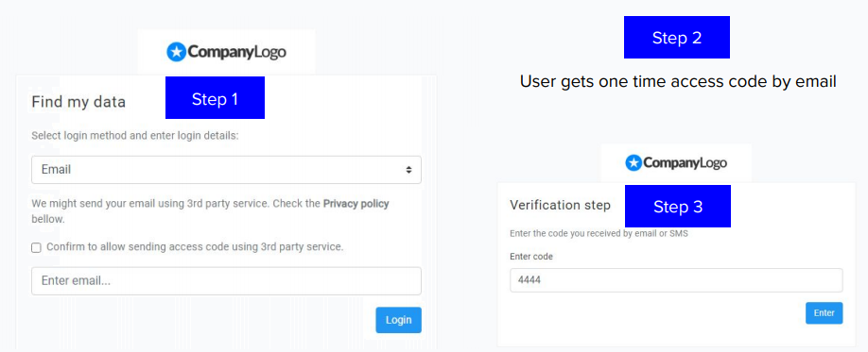868x352 pixels.
Task: Open the Email login method dropdown
Action: 226,170
